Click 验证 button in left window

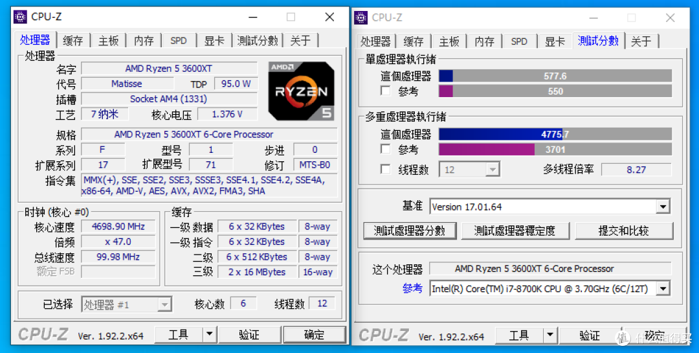coord(249,335)
